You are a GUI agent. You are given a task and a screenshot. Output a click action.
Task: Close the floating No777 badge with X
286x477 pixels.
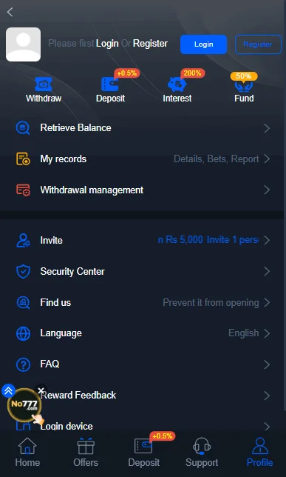[x=41, y=390]
